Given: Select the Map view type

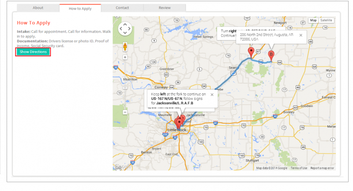Looking at the screenshot, I should coord(313,20).
